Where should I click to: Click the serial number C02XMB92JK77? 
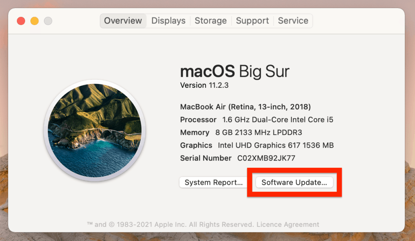tap(266, 158)
